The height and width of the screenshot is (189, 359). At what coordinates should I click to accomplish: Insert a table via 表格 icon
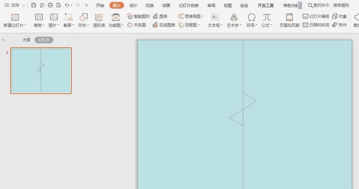click(39, 17)
